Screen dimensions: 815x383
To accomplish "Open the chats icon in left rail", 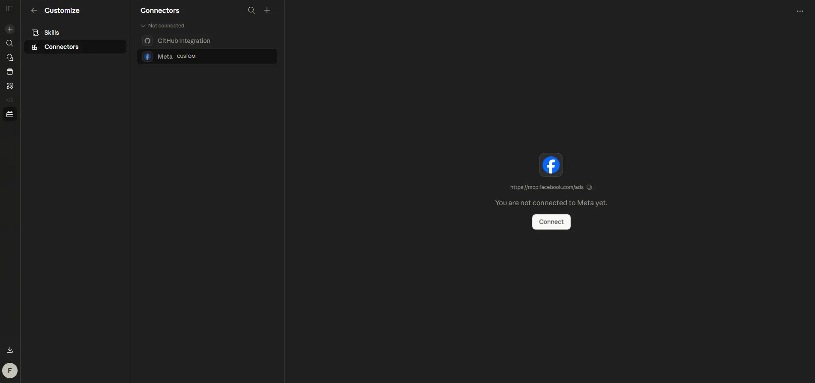I will click(10, 57).
